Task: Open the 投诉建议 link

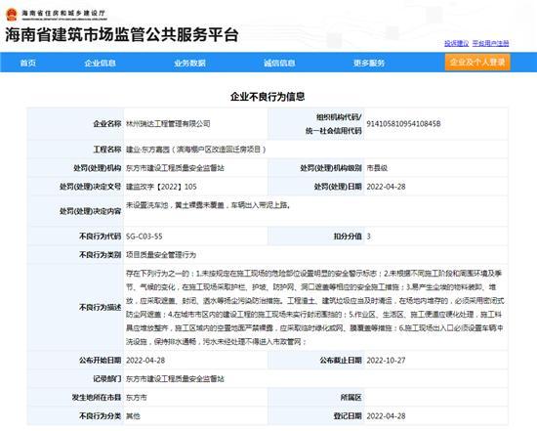Action: pos(457,43)
